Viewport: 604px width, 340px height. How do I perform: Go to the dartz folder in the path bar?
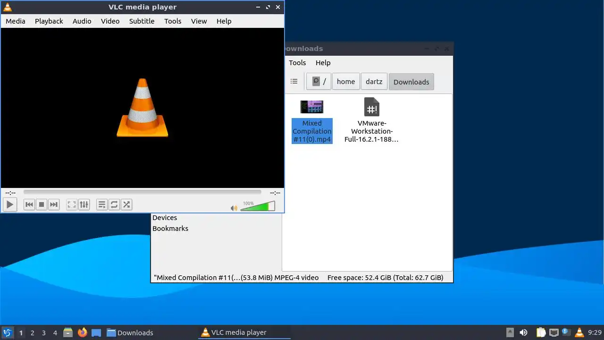[x=374, y=81]
